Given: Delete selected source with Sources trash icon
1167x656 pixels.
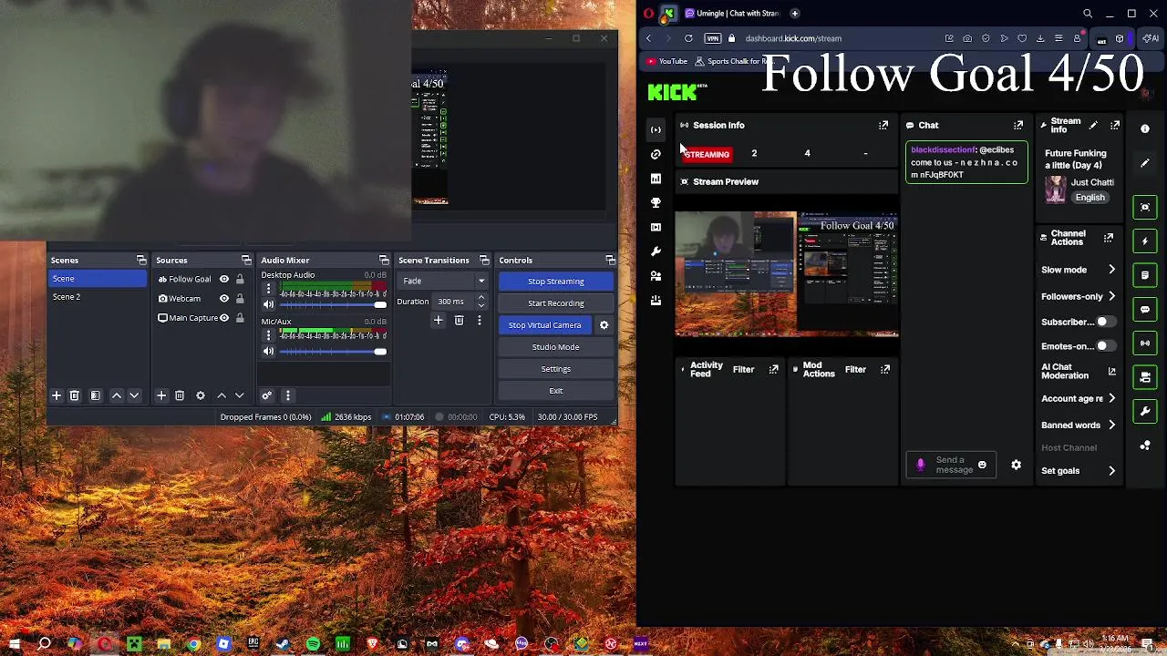Looking at the screenshot, I should [180, 395].
